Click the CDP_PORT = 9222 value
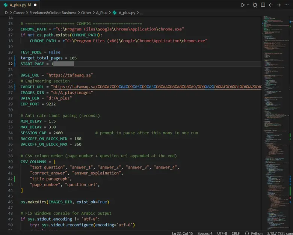The image size is (293, 235). [51, 104]
